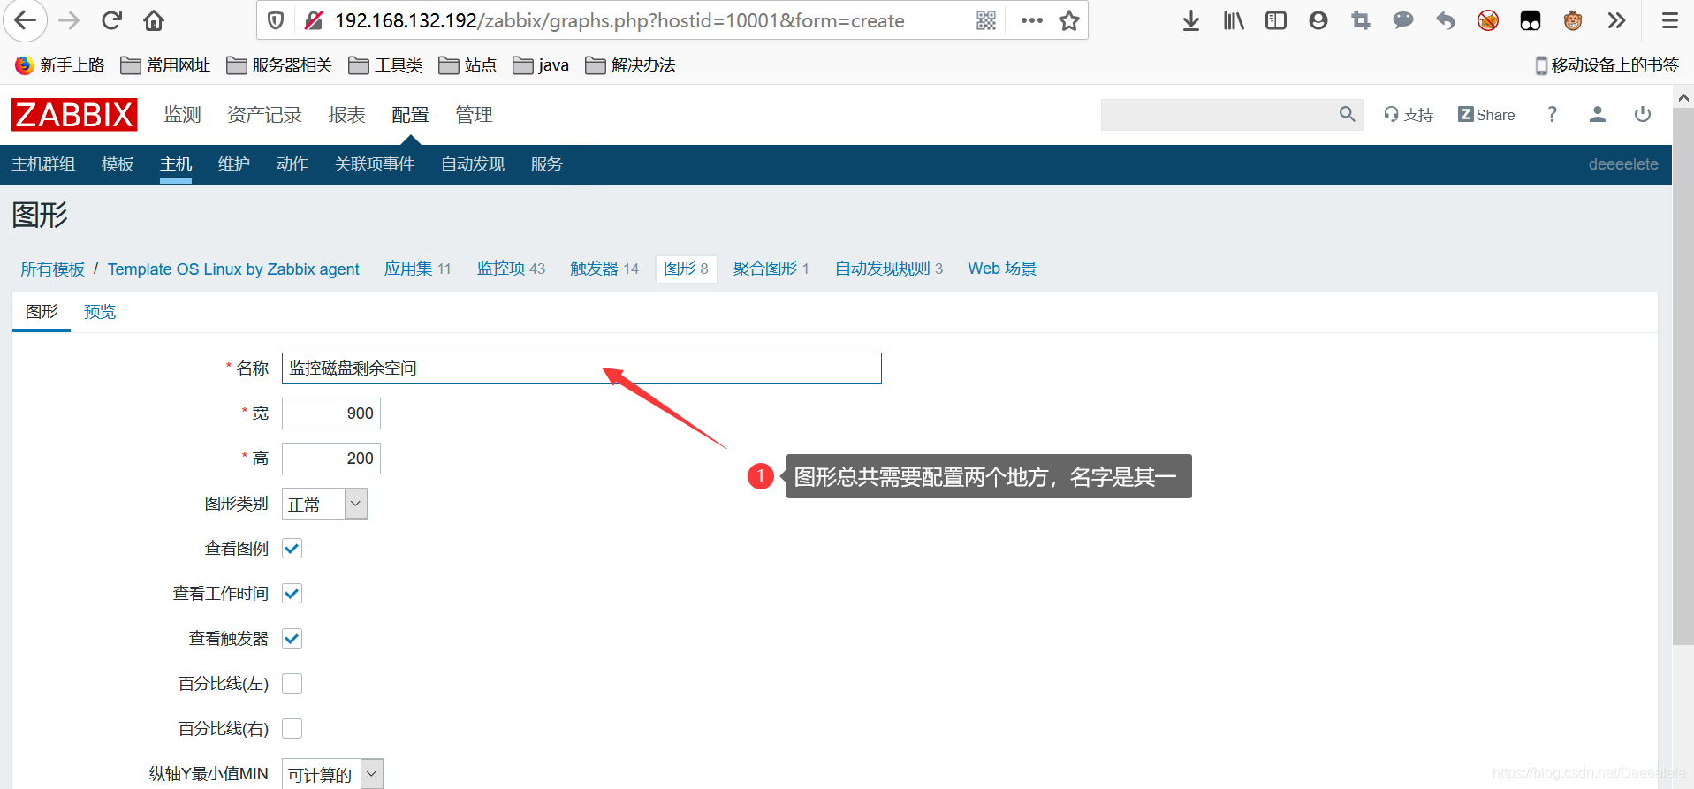Bookmark this page with the star icon

(x=1069, y=20)
